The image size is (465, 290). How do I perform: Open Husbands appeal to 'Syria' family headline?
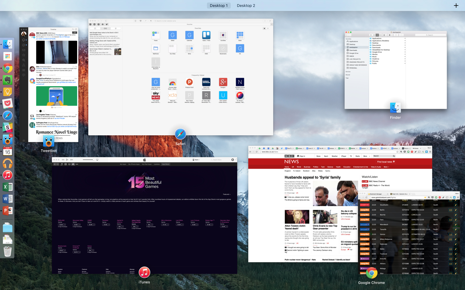(x=312, y=177)
